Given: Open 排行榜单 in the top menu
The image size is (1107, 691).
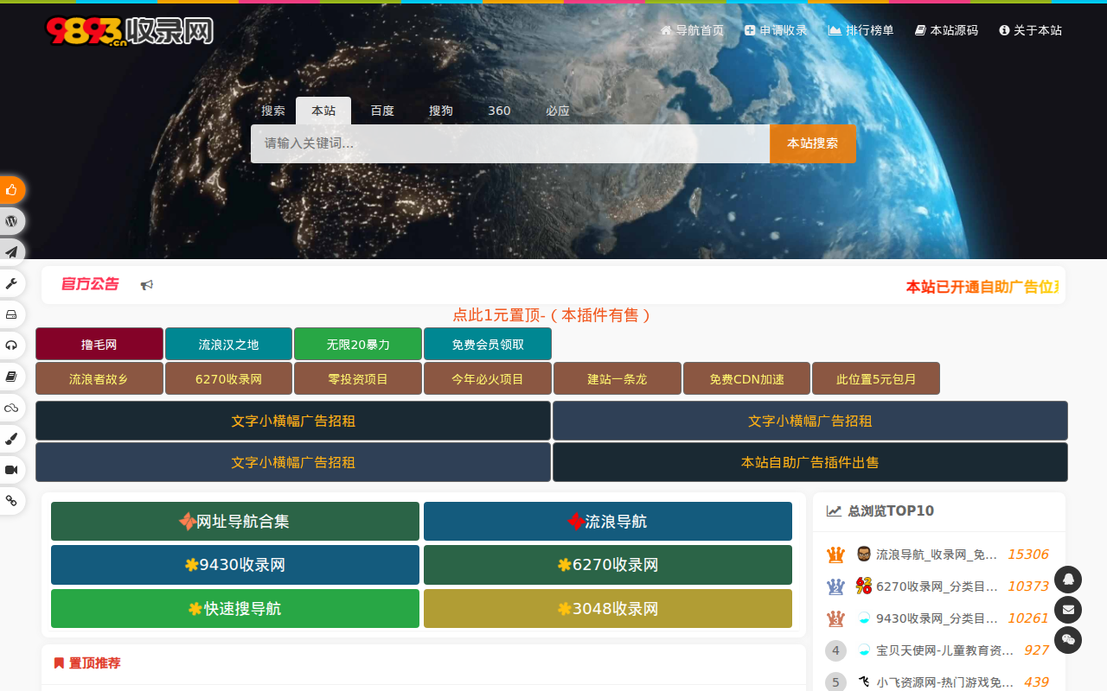Looking at the screenshot, I should (x=861, y=30).
